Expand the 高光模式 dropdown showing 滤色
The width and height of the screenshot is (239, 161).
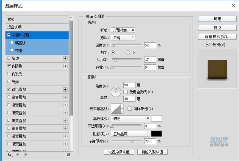point(130,118)
